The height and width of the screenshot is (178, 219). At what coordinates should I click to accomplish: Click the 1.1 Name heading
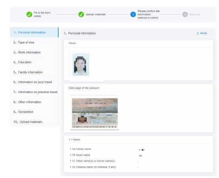(74, 140)
